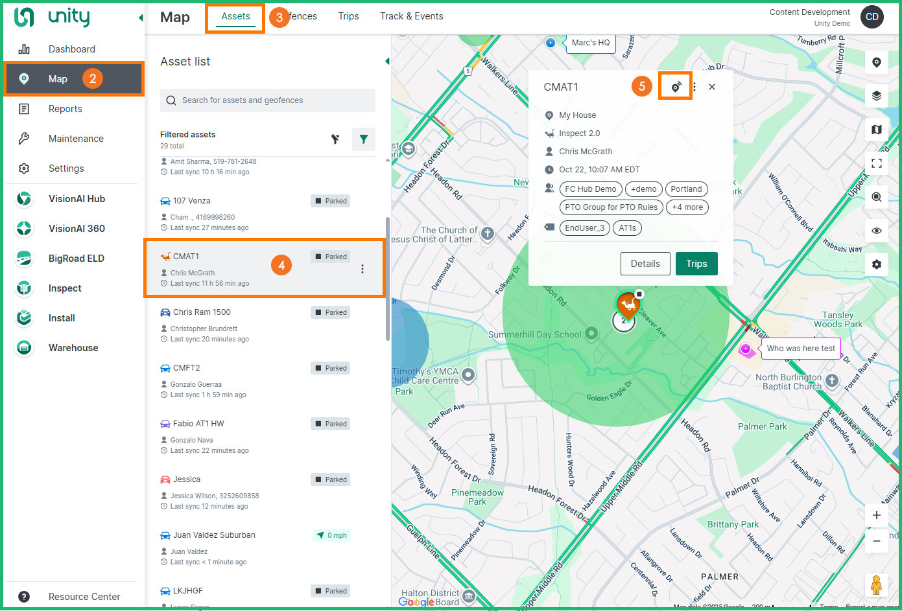This screenshot has height=611, width=902.
Task: Toggle the my-location pin map control
Action: click(876, 62)
